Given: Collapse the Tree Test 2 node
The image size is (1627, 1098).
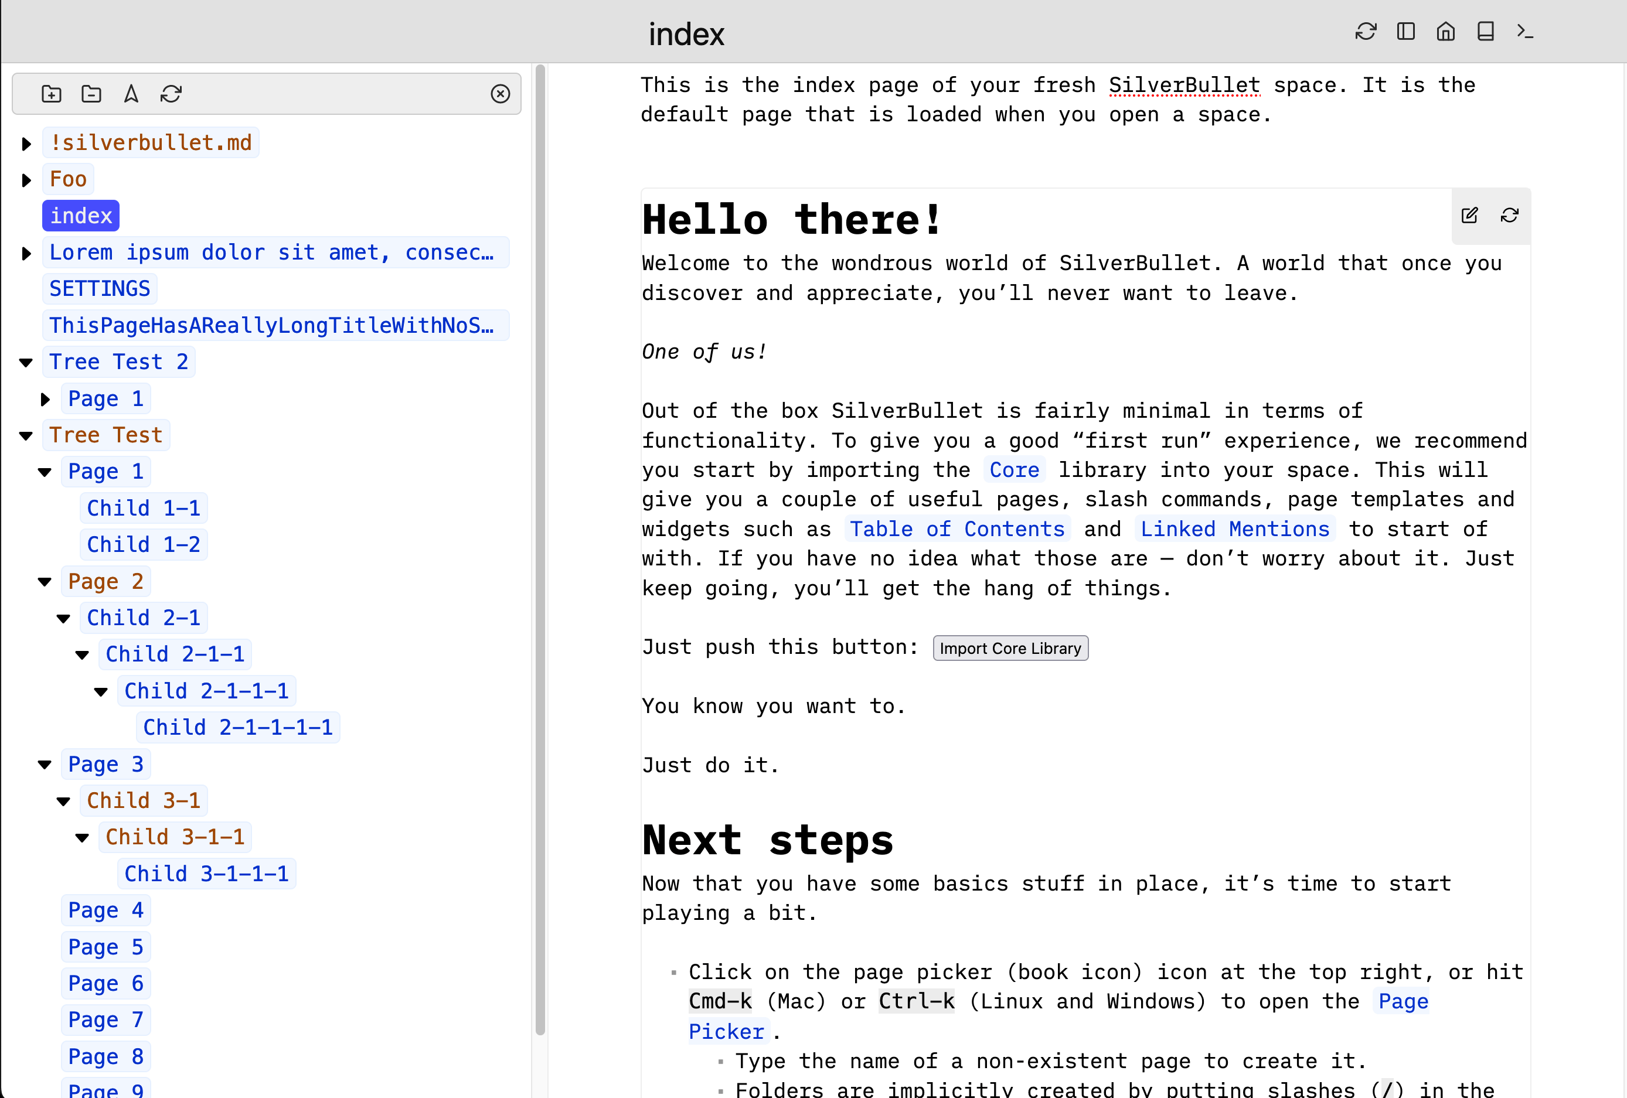Looking at the screenshot, I should coord(26,363).
